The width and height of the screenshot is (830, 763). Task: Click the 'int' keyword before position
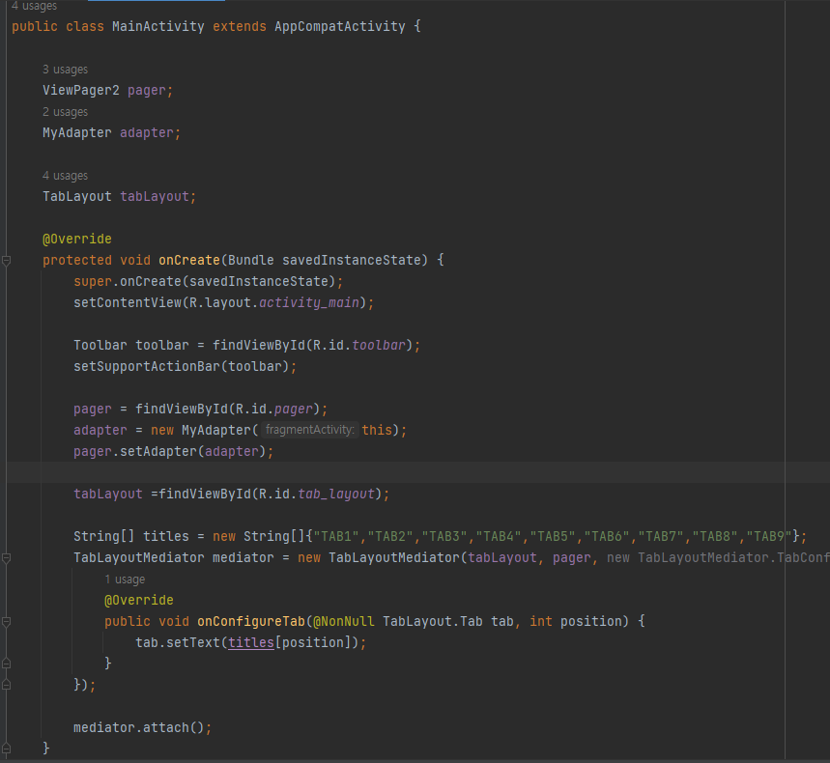pos(541,622)
